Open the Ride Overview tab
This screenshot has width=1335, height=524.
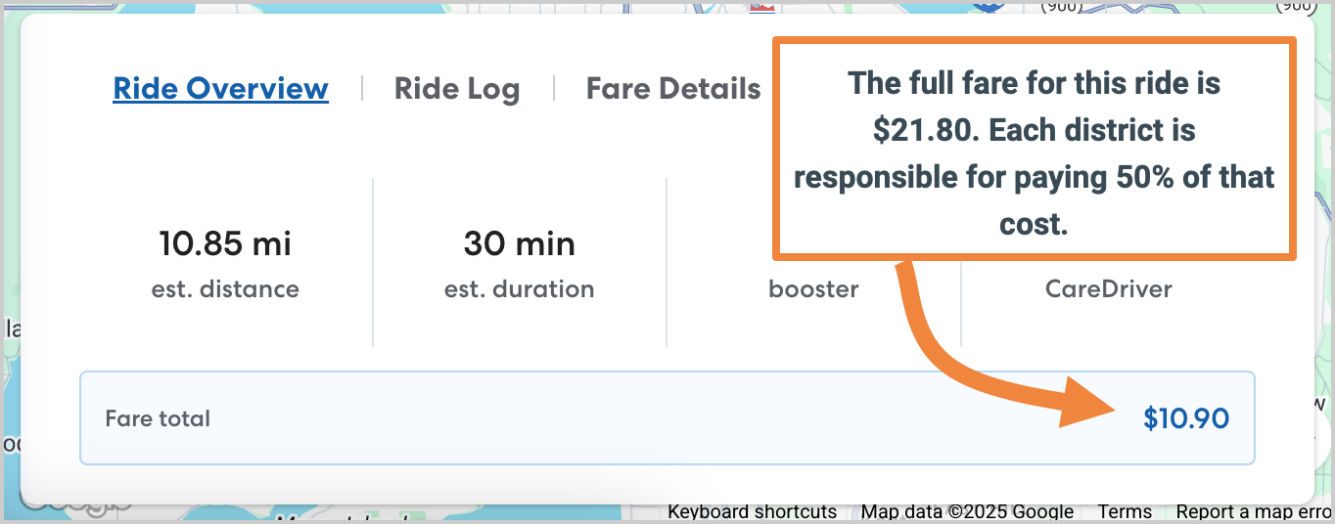(220, 89)
